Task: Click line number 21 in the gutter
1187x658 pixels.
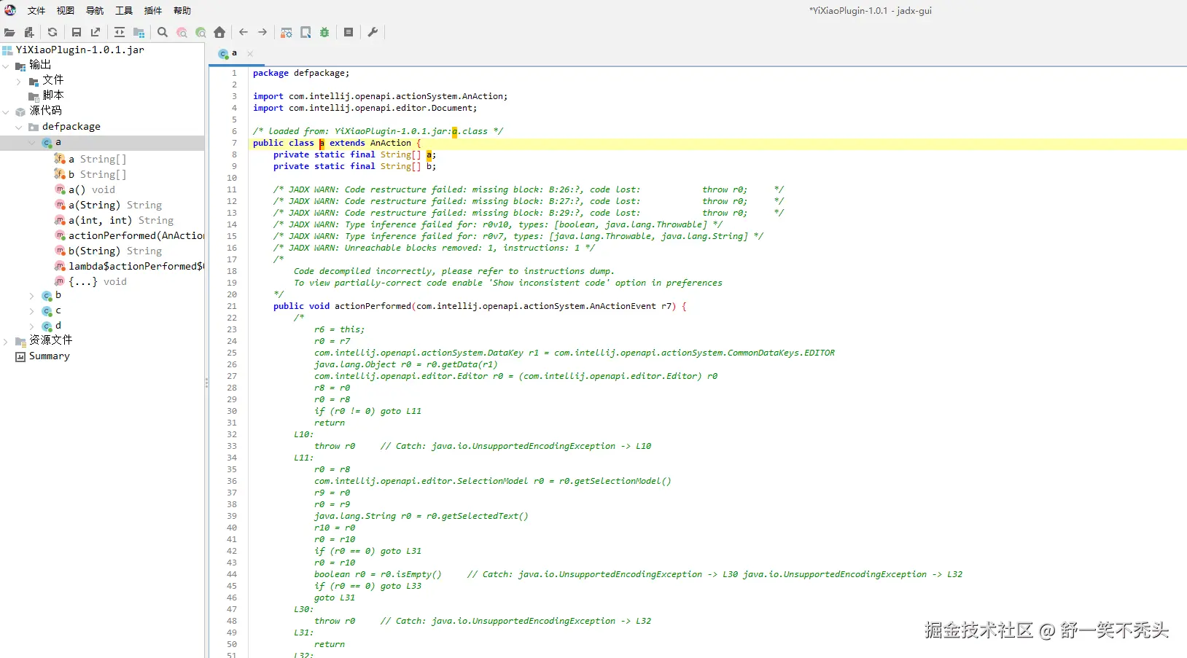Action: (232, 306)
